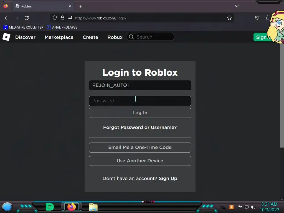The width and height of the screenshot is (284, 213).
Task: Open the Start orb button
Action: (7, 207)
